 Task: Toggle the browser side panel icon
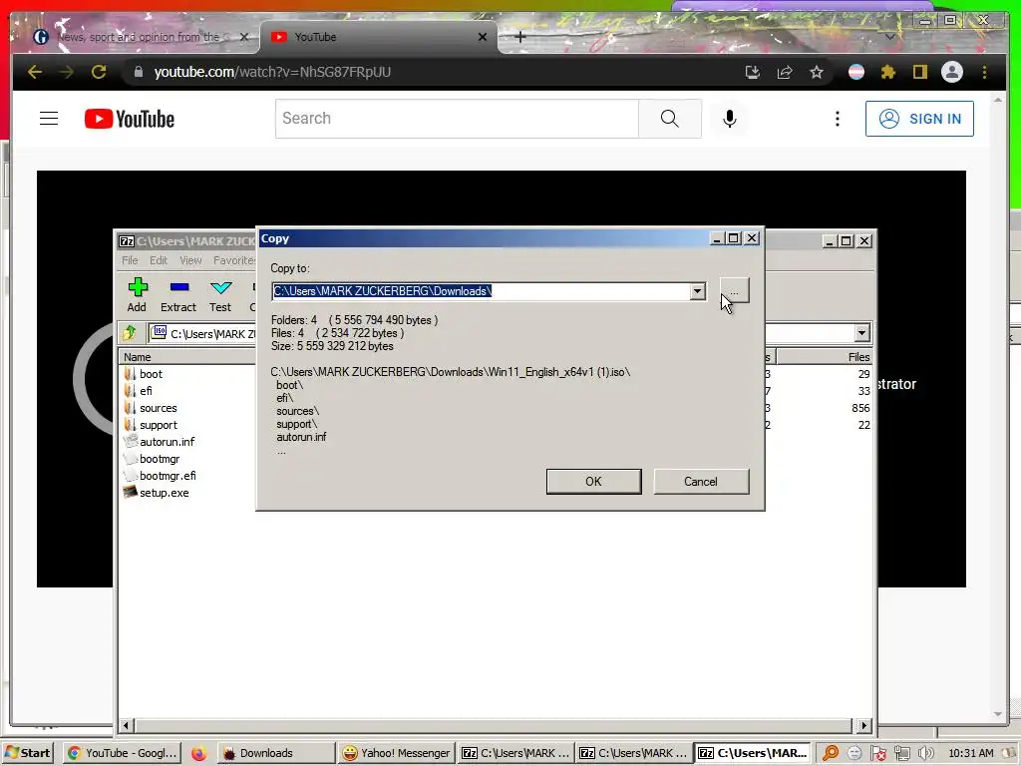pyautogui.click(x=919, y=72)
